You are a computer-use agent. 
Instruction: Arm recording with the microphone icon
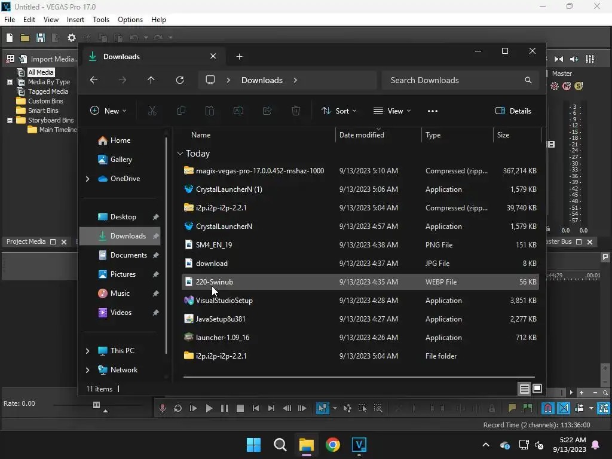(x=163, y=408)
